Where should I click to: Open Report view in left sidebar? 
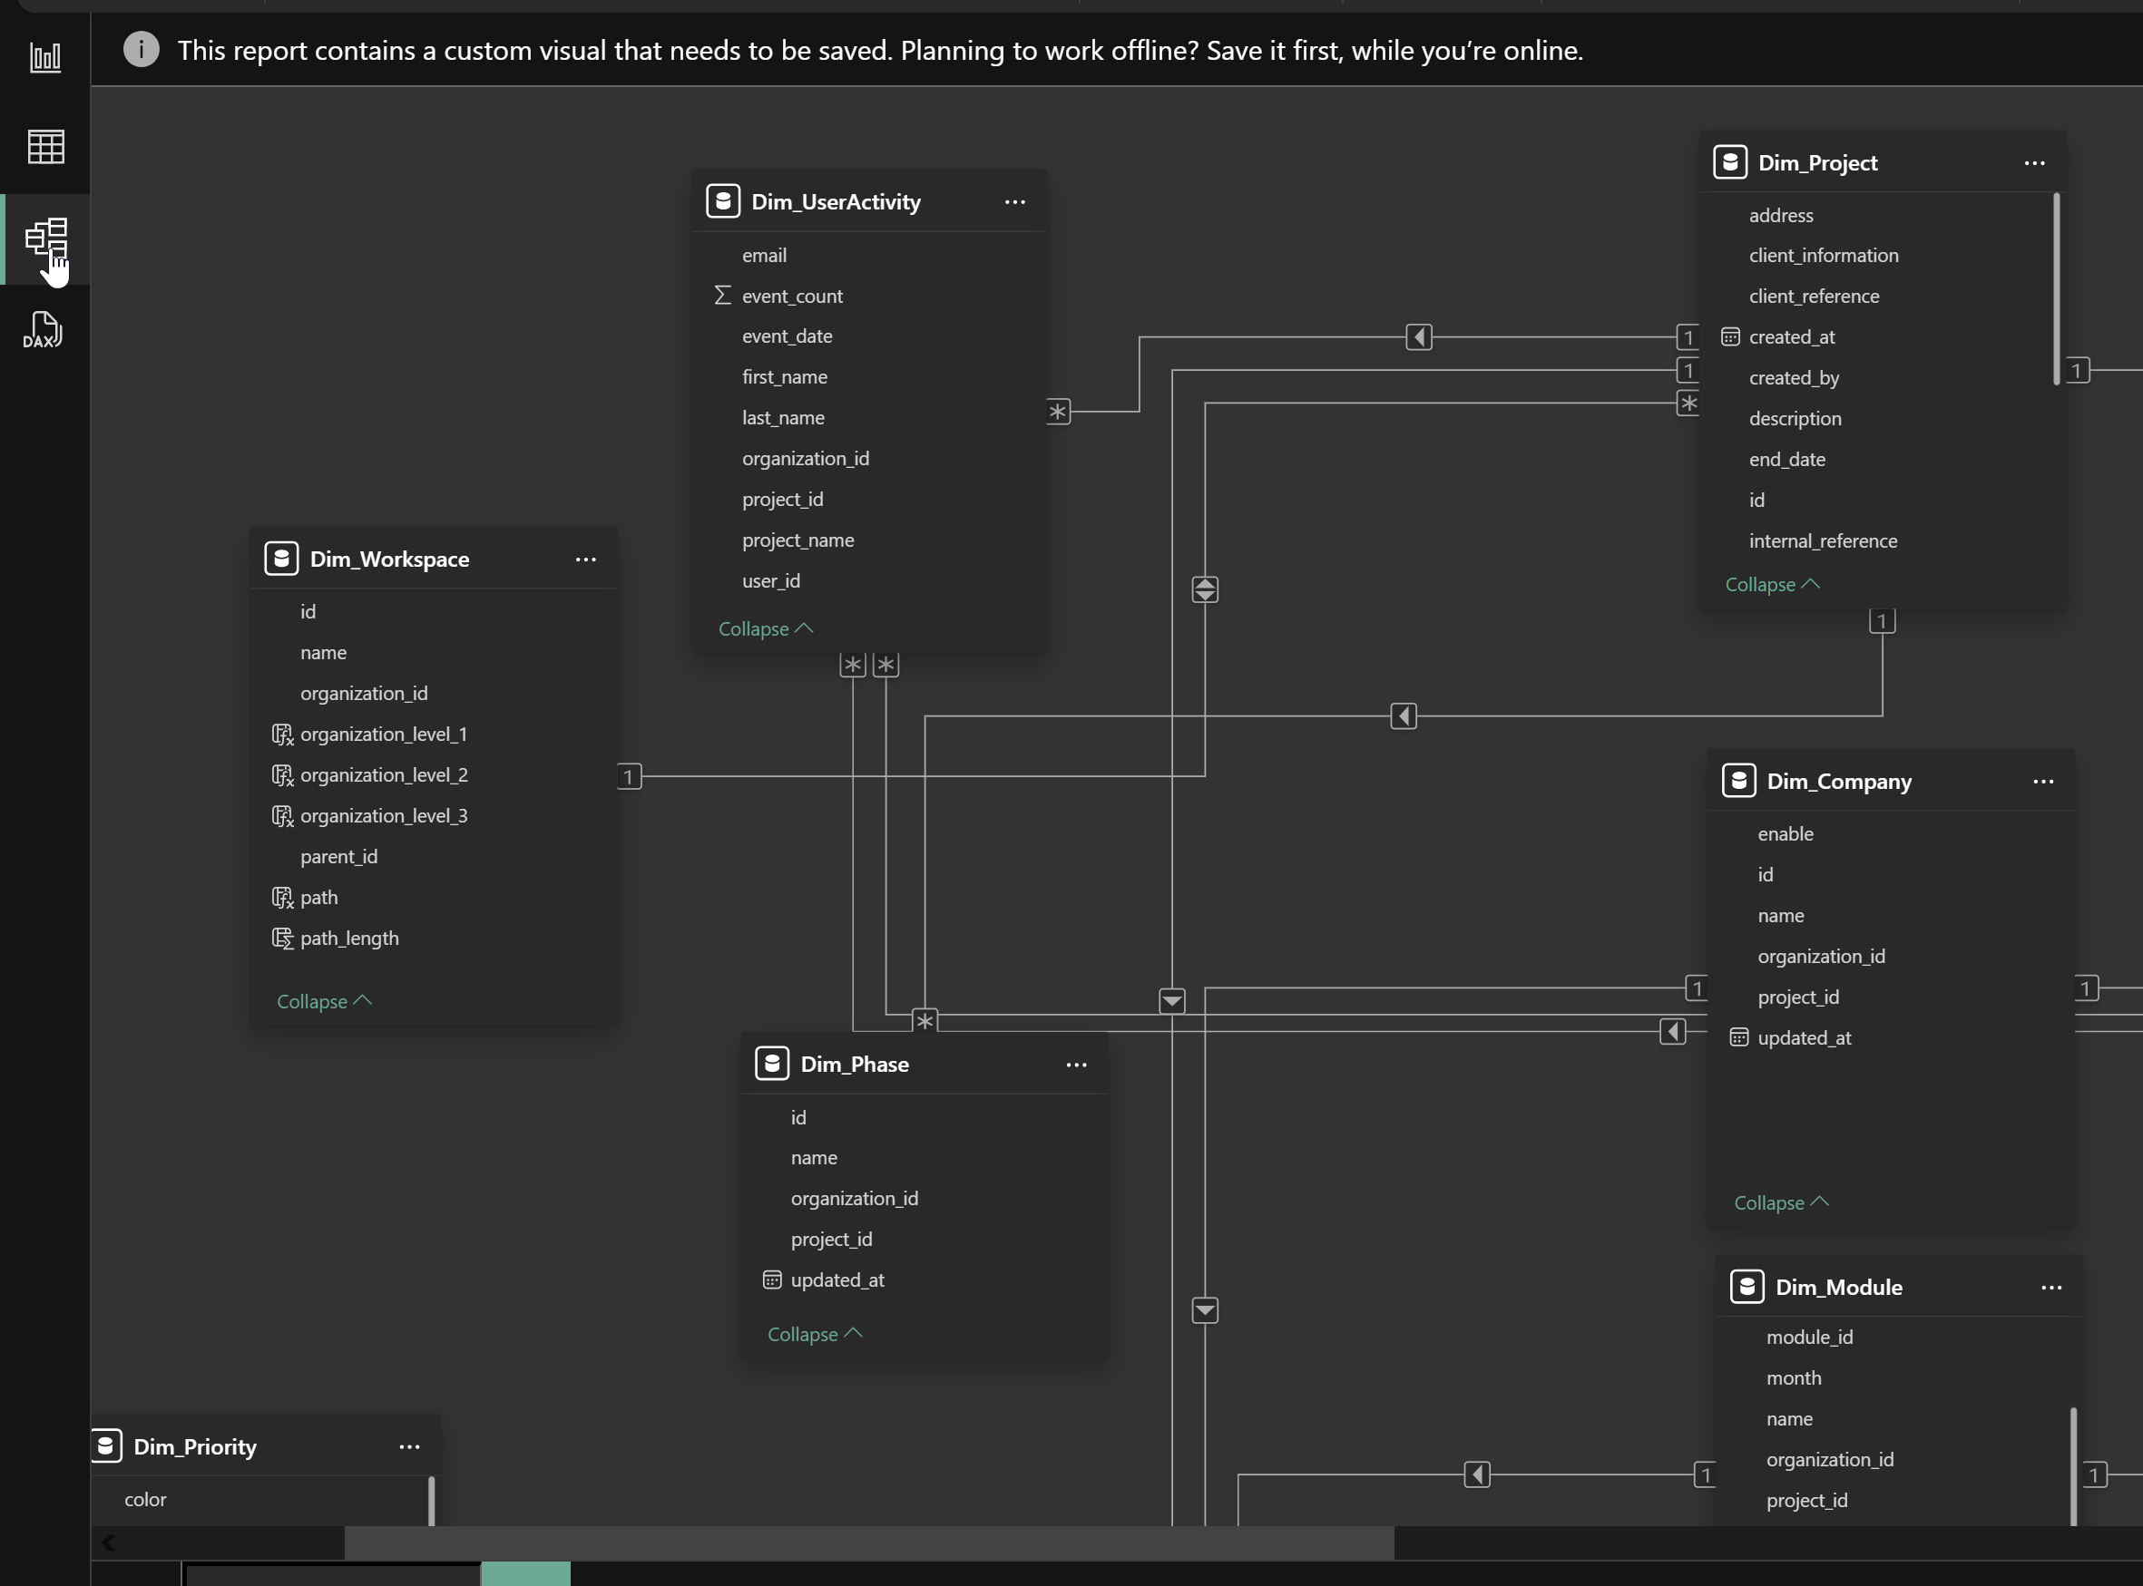pos(45,58)
